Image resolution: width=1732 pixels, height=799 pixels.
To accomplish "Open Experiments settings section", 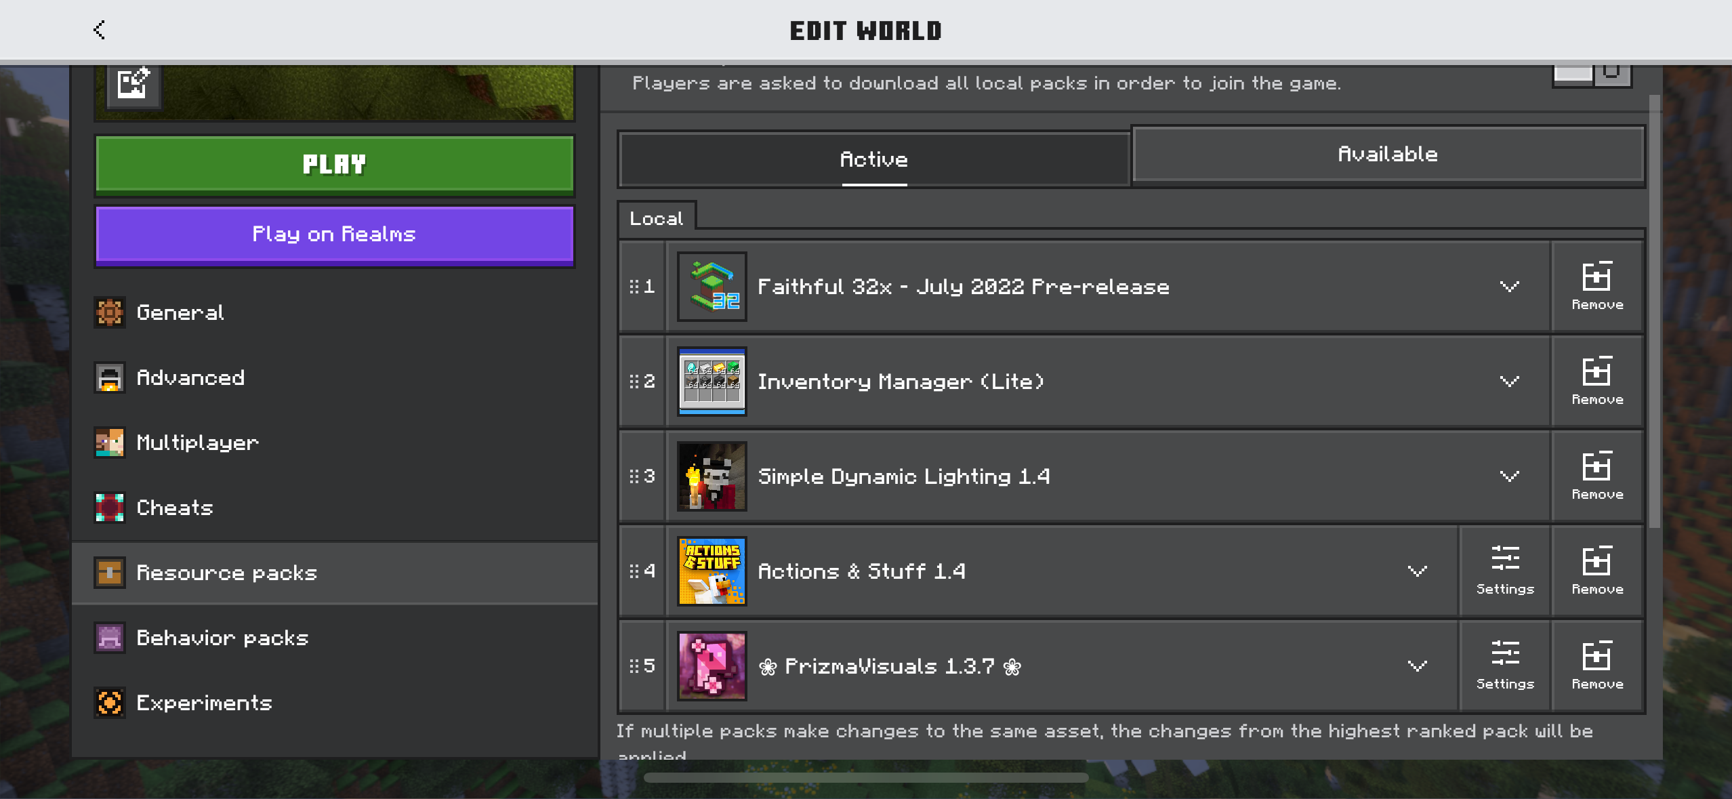I will click(203, 703).
